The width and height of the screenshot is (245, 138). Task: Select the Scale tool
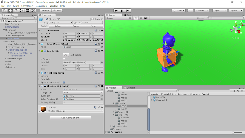pyautogui.click(x=22, y=11)
